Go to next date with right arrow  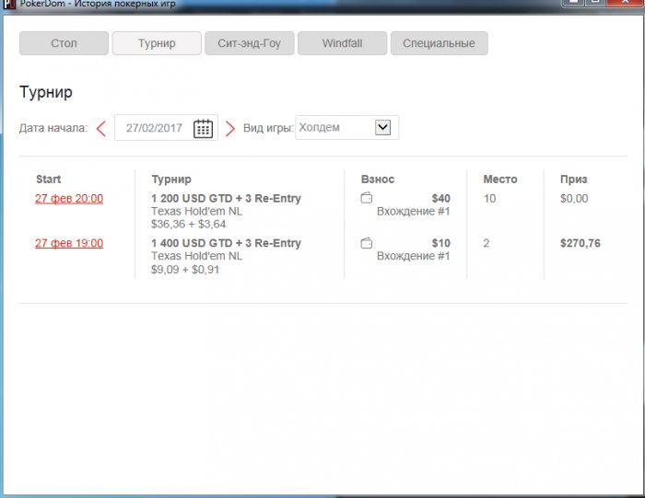(x=230, y=128)
